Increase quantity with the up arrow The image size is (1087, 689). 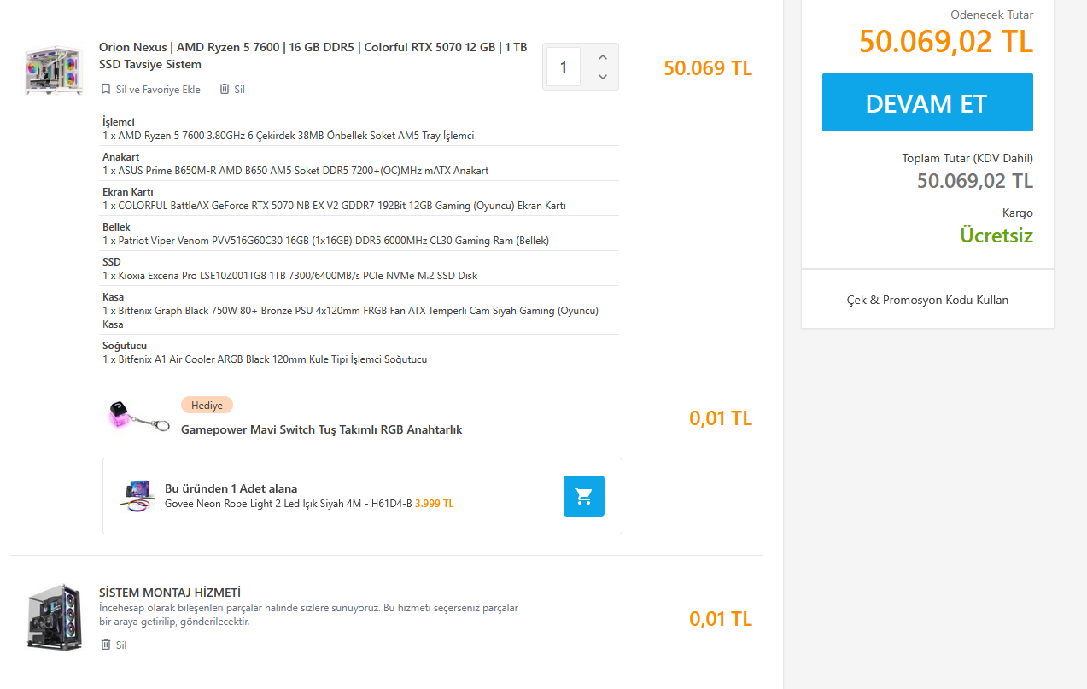[603, 57]
